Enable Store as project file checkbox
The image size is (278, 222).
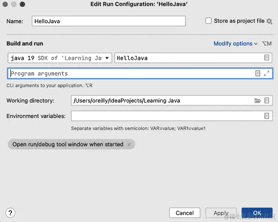208,21
